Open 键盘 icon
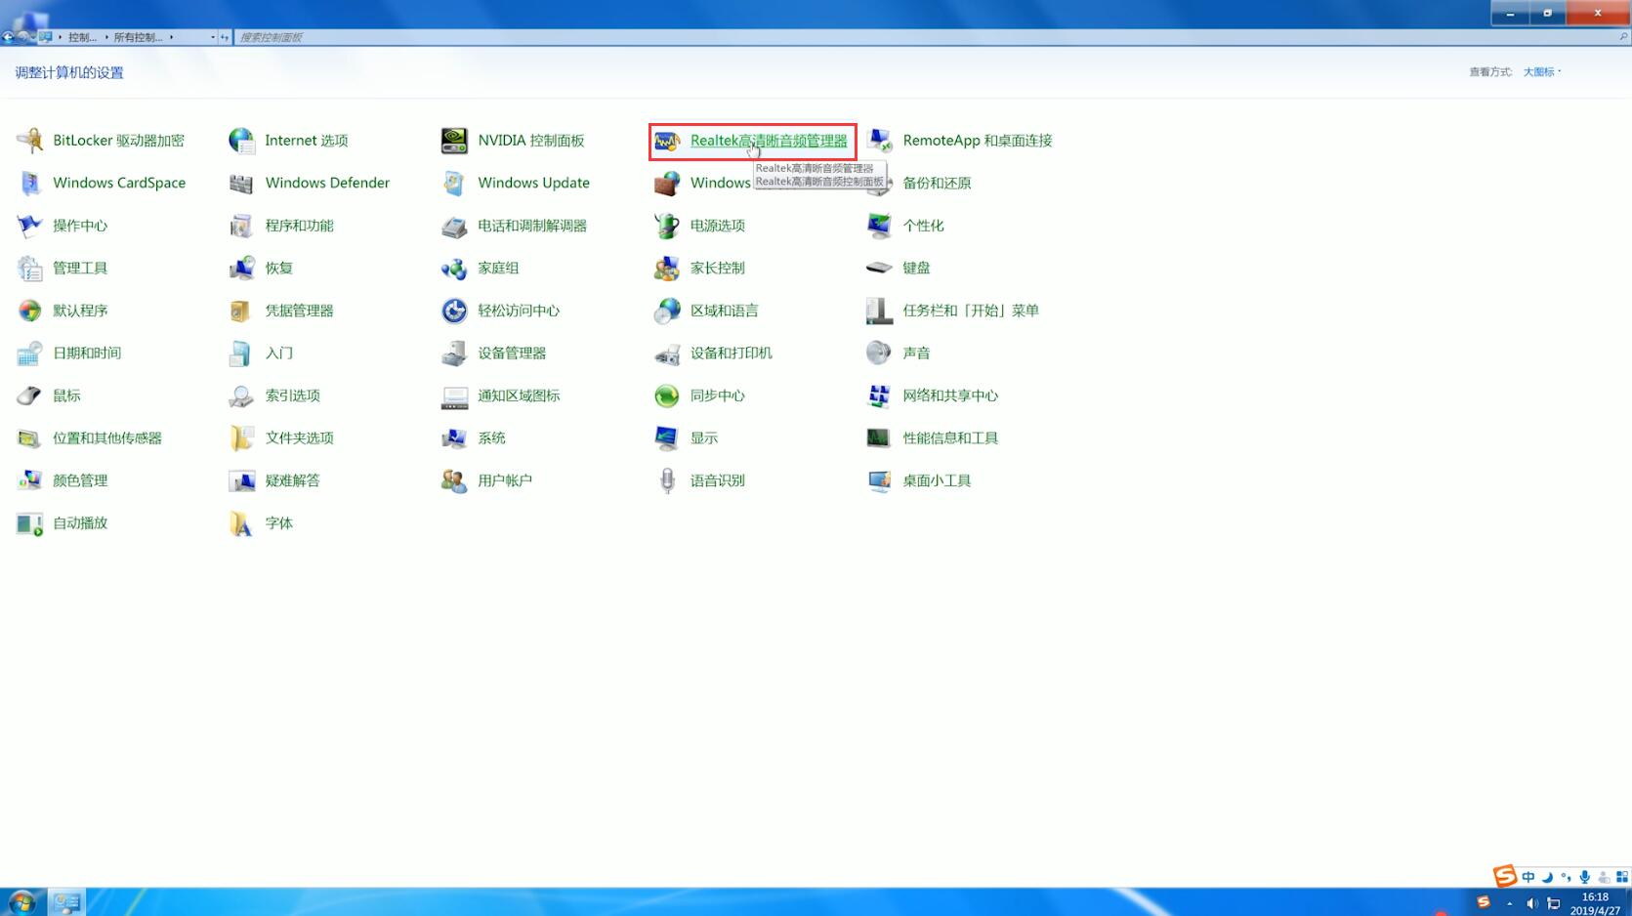 (x=879, y=268)
